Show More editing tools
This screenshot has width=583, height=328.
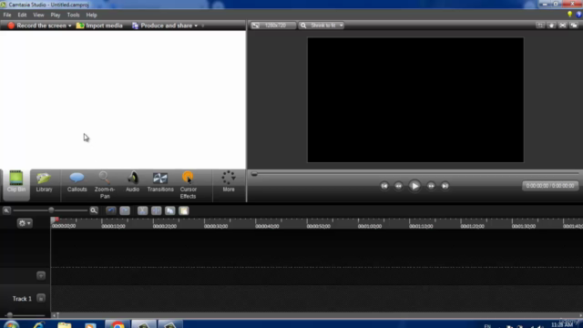coord(229,182)
